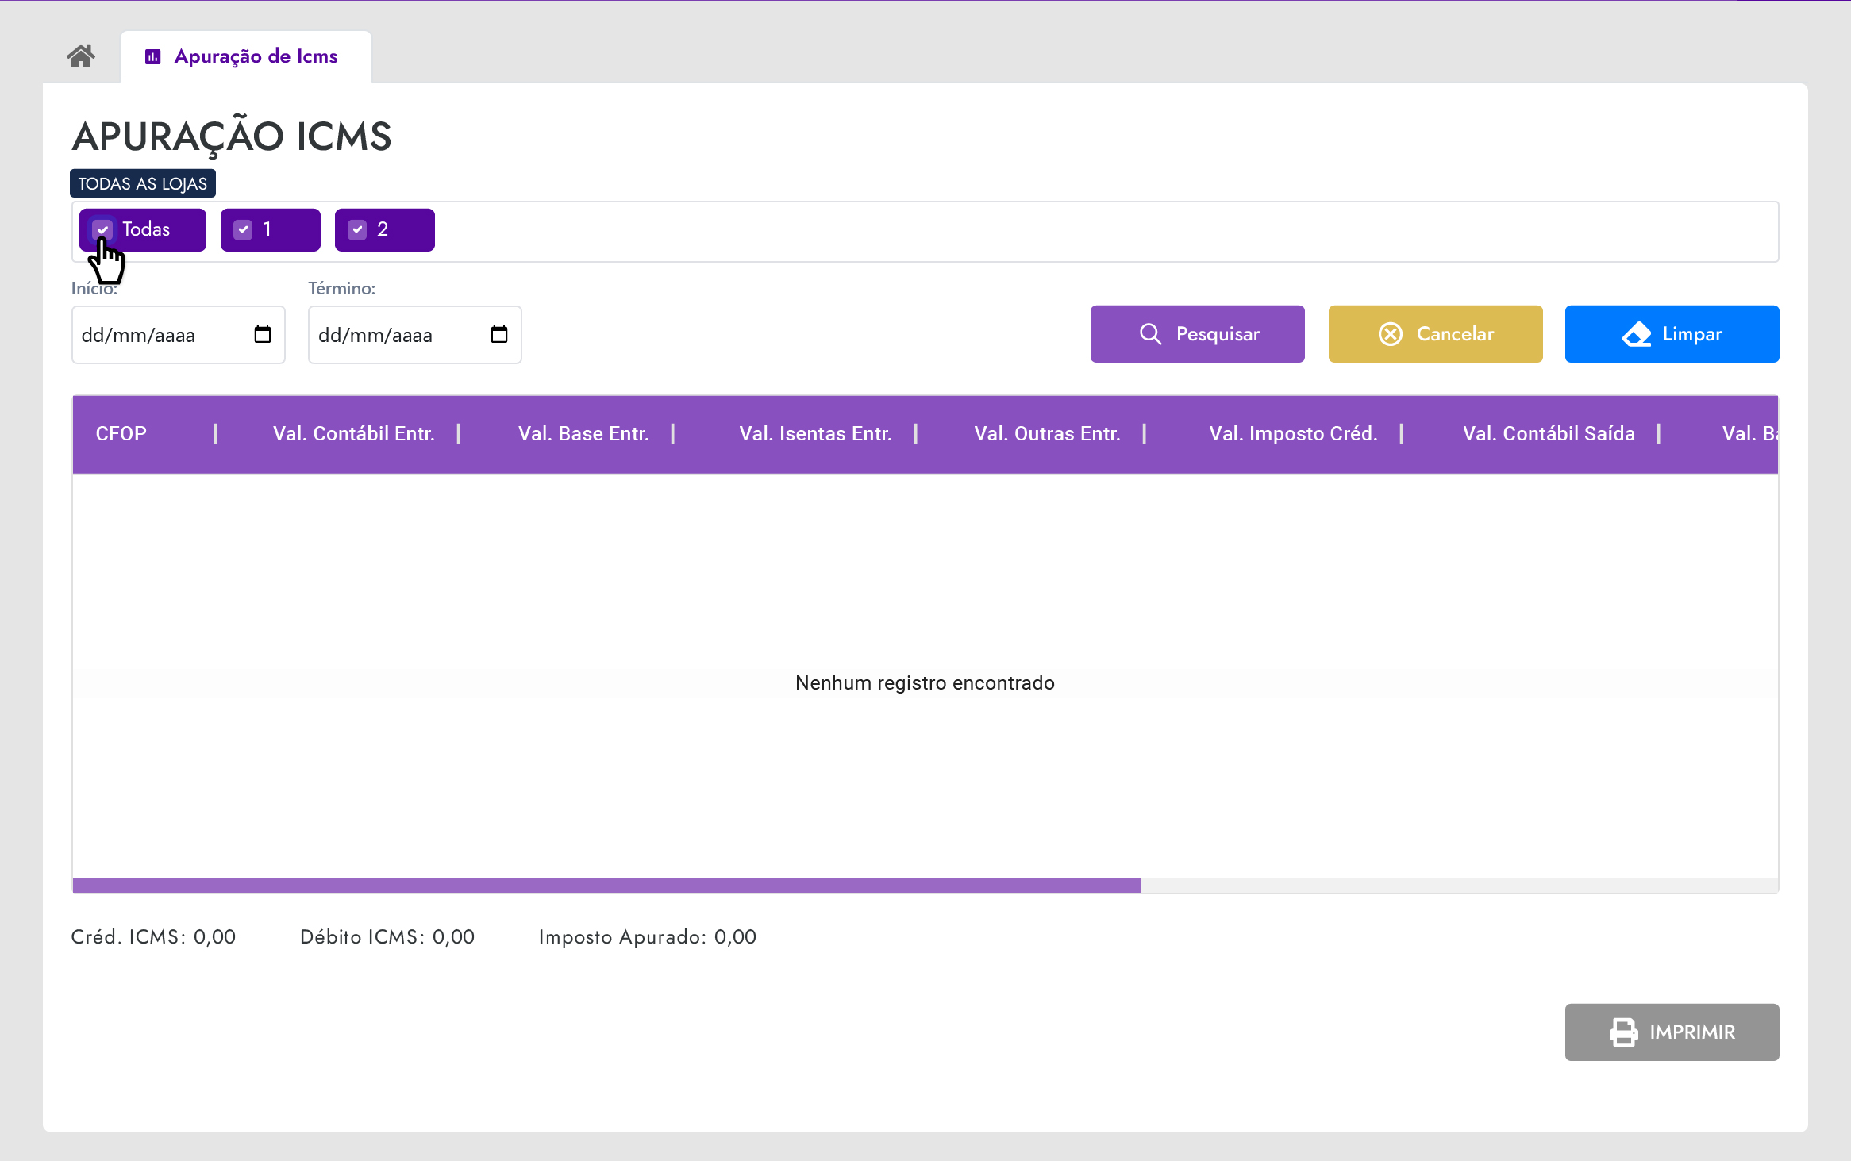Screen dimensions: 1851x1161
Task: Click Val. Contábil Entr. column header
Action: (353, 434)
